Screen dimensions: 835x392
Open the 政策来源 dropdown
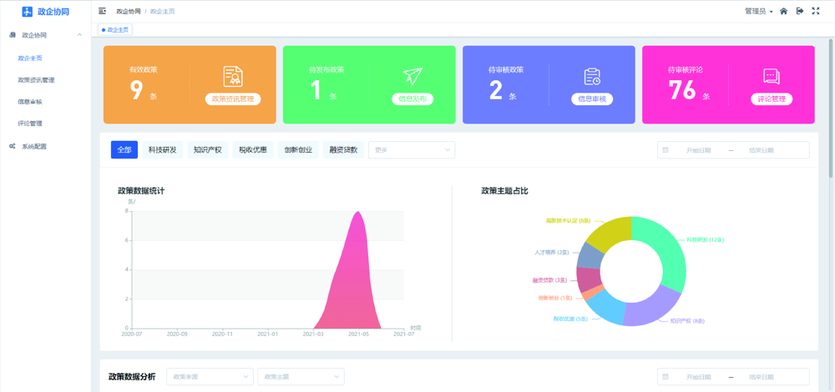[210, 377]
